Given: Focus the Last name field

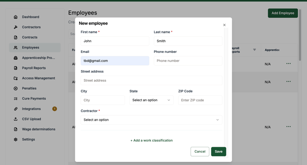Looking at the screenshot, I should 188,41.
